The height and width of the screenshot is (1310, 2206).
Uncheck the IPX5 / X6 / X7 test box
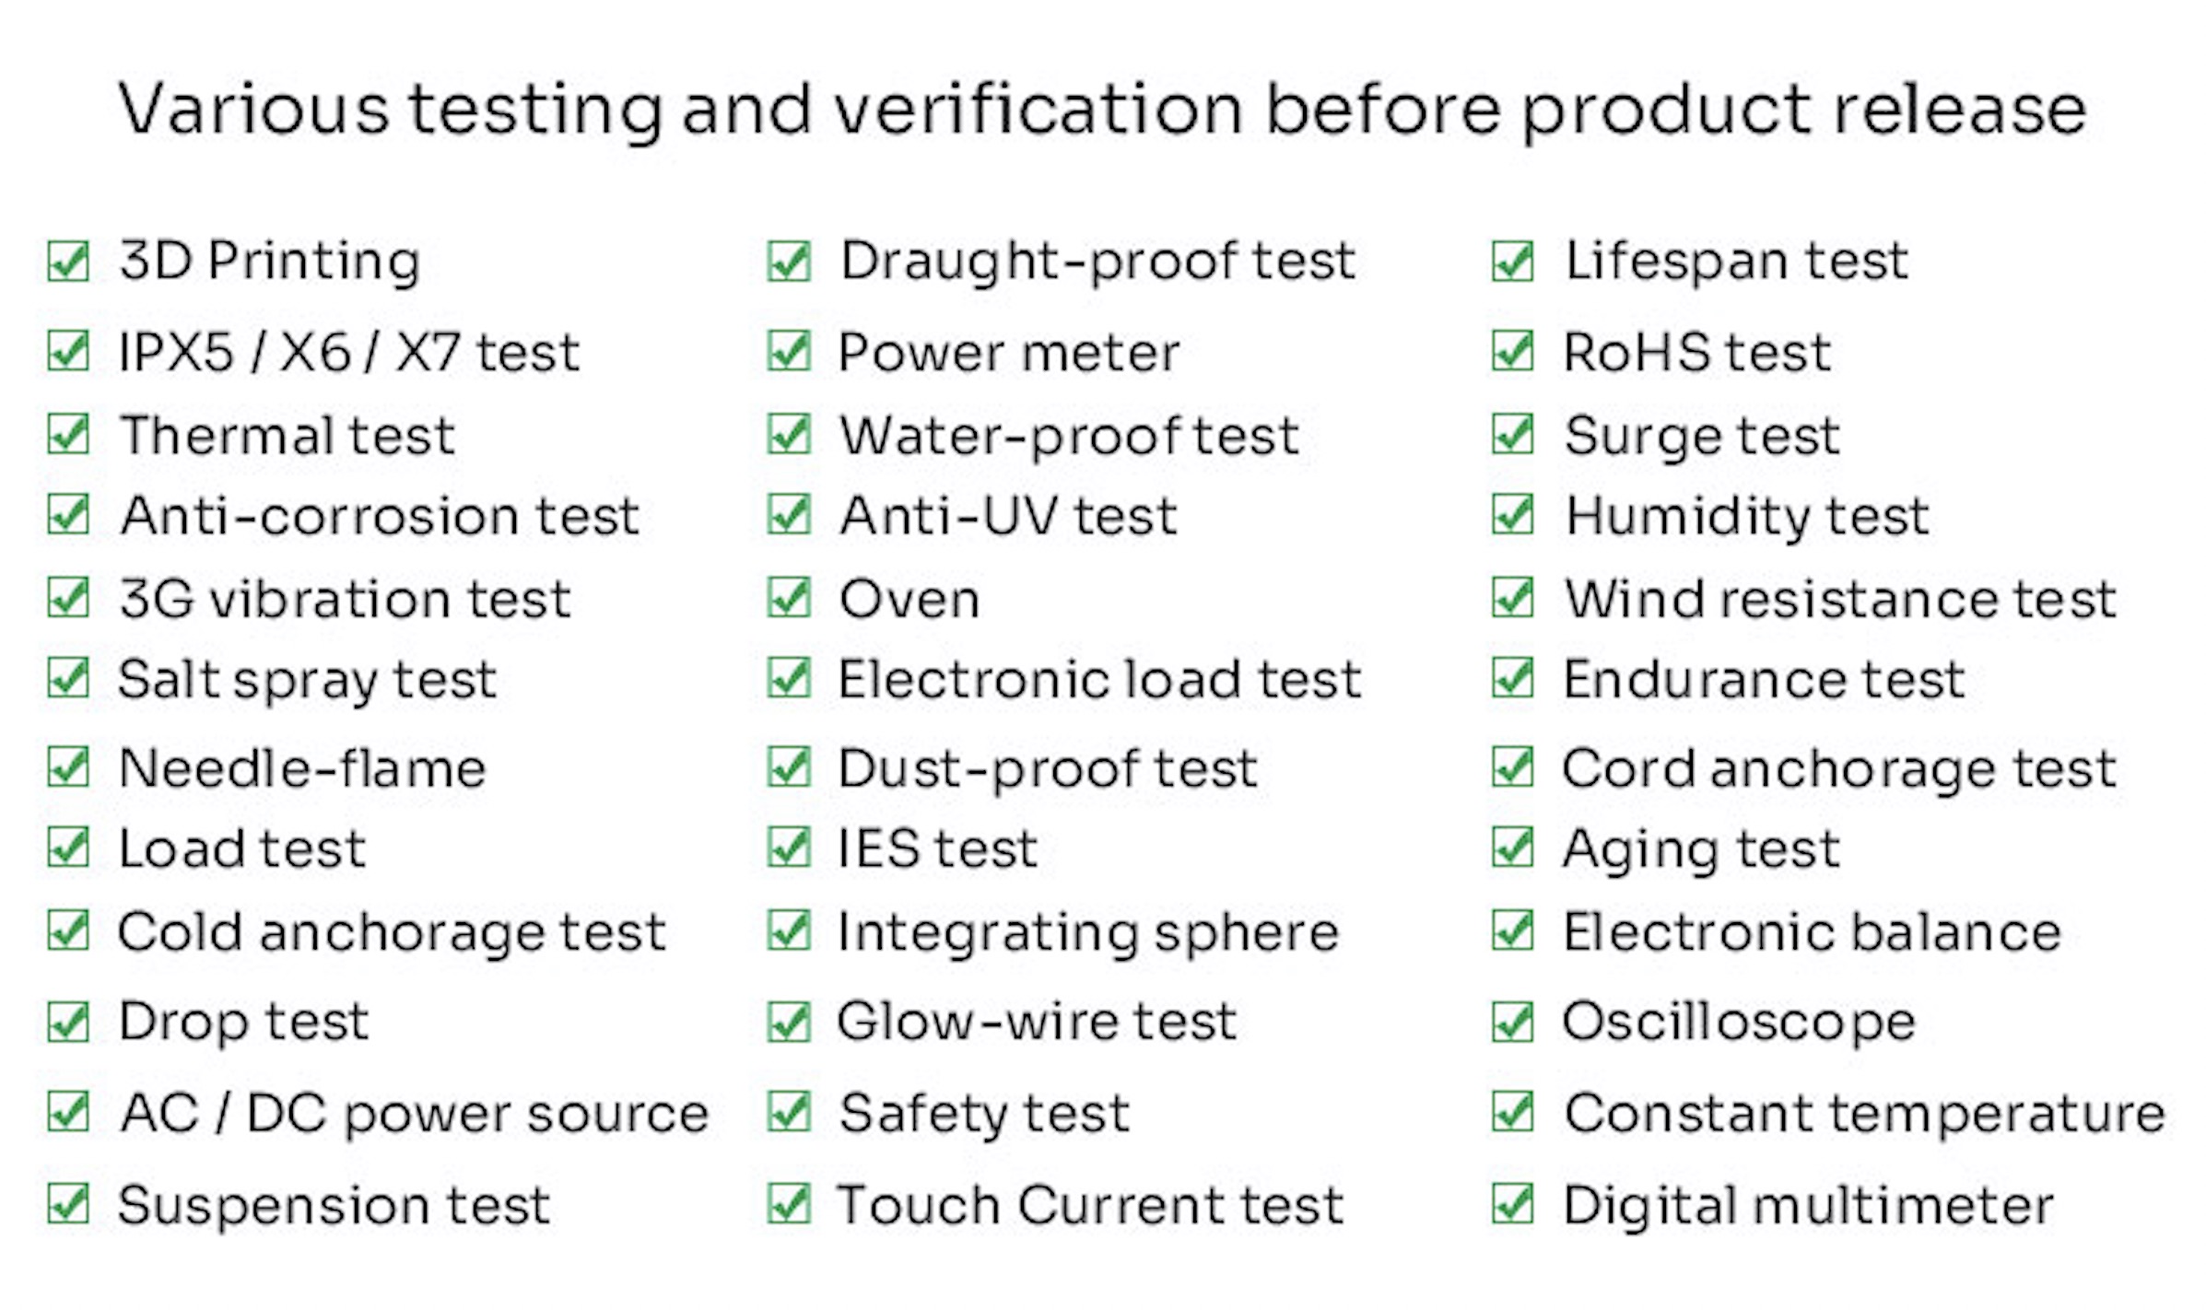(x=68, y=352)
